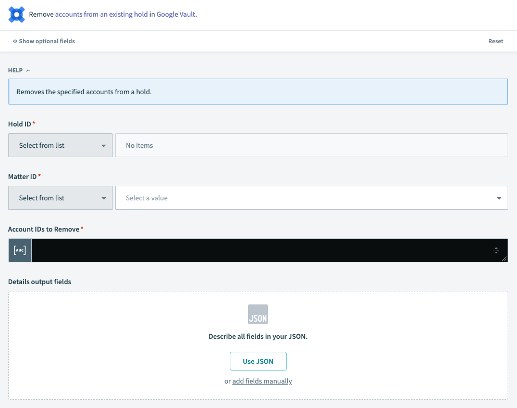Click the JSON placeholder icon
Viewport: 517px width, 408px height.
258,314
